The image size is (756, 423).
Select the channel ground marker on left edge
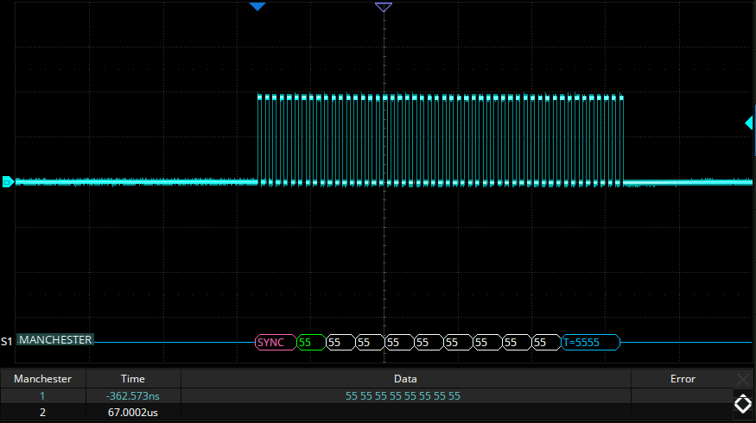point(7,181)
